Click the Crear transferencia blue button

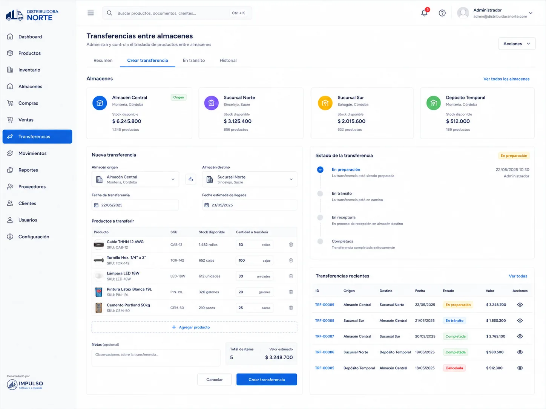pyautogui.click(x=267, y=380)
